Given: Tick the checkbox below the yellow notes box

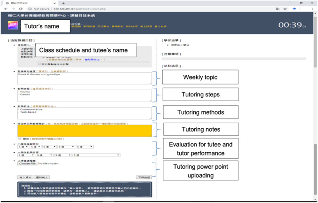Looking at the screenshot, I should [20, 139].
